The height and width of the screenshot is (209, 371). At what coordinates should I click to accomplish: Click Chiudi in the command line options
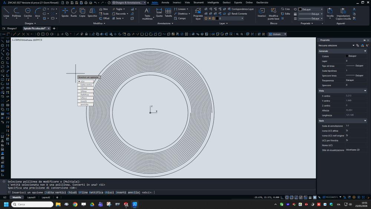pyautogui.click(x=72, y=192)
